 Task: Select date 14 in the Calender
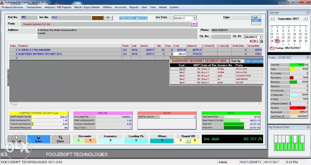point(294,34)
